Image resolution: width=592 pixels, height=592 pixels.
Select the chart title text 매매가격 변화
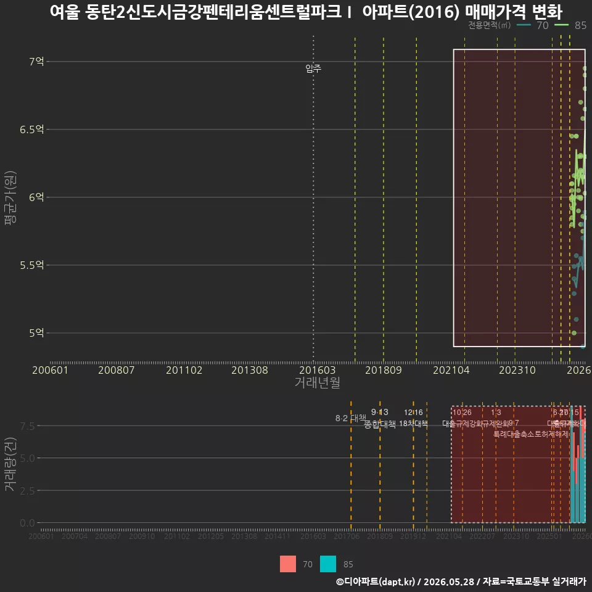tap(514, 12)
